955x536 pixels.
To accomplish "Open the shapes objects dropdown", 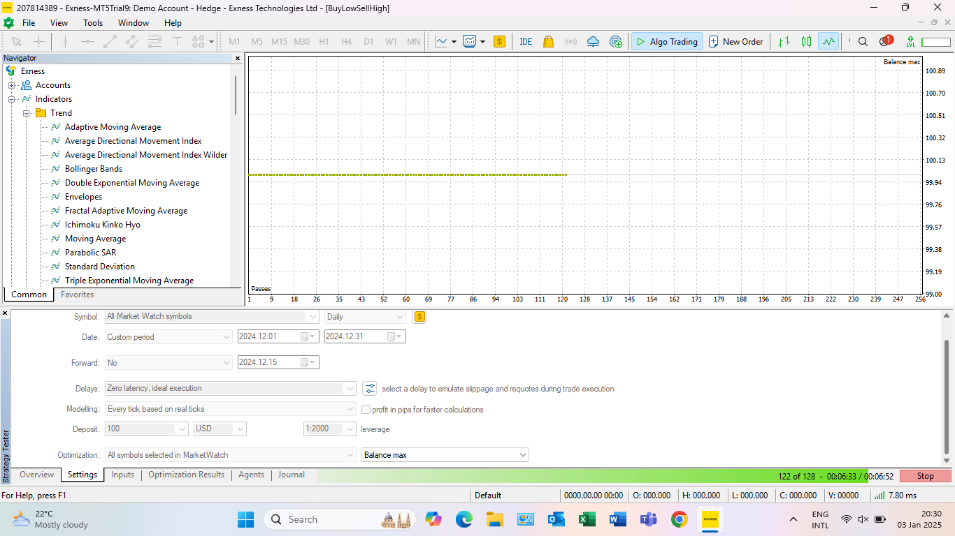I will 203,42.
